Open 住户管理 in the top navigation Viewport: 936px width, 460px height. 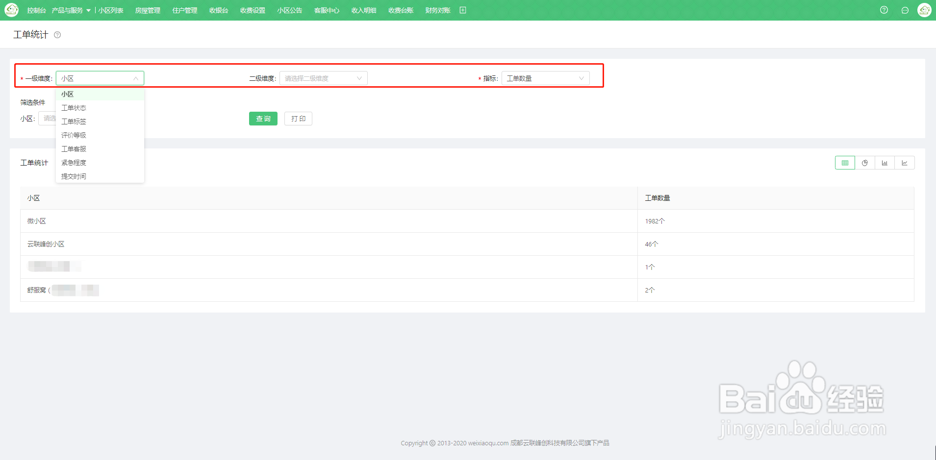click(185, 10)
